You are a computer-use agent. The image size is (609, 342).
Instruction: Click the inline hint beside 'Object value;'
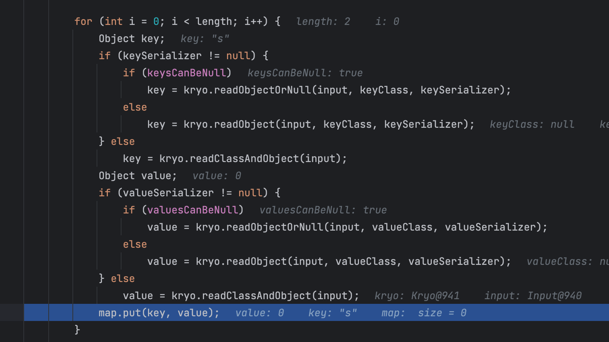217,176
